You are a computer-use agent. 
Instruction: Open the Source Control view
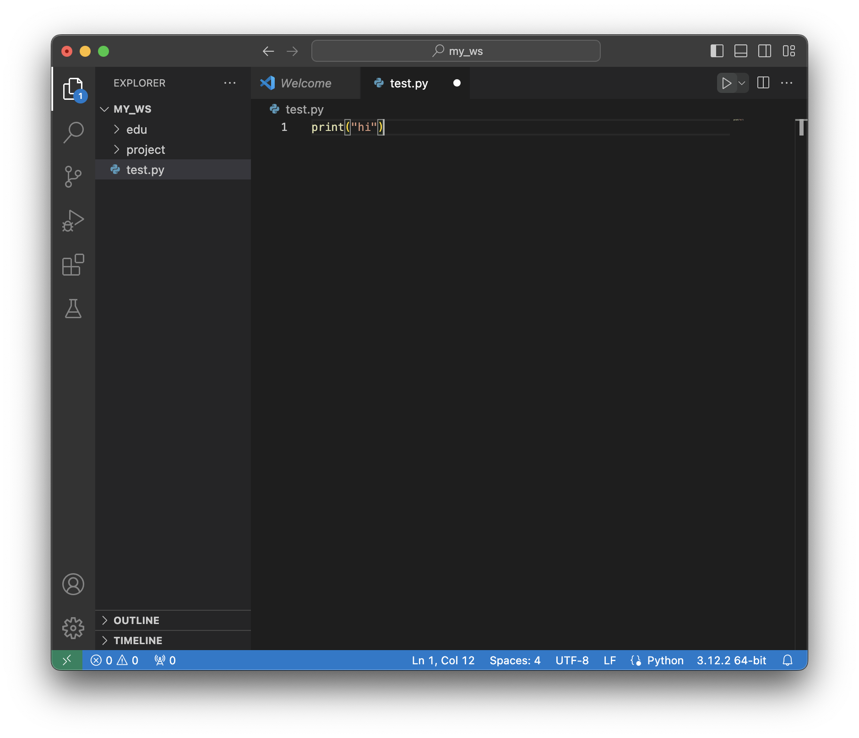(73, 177)
